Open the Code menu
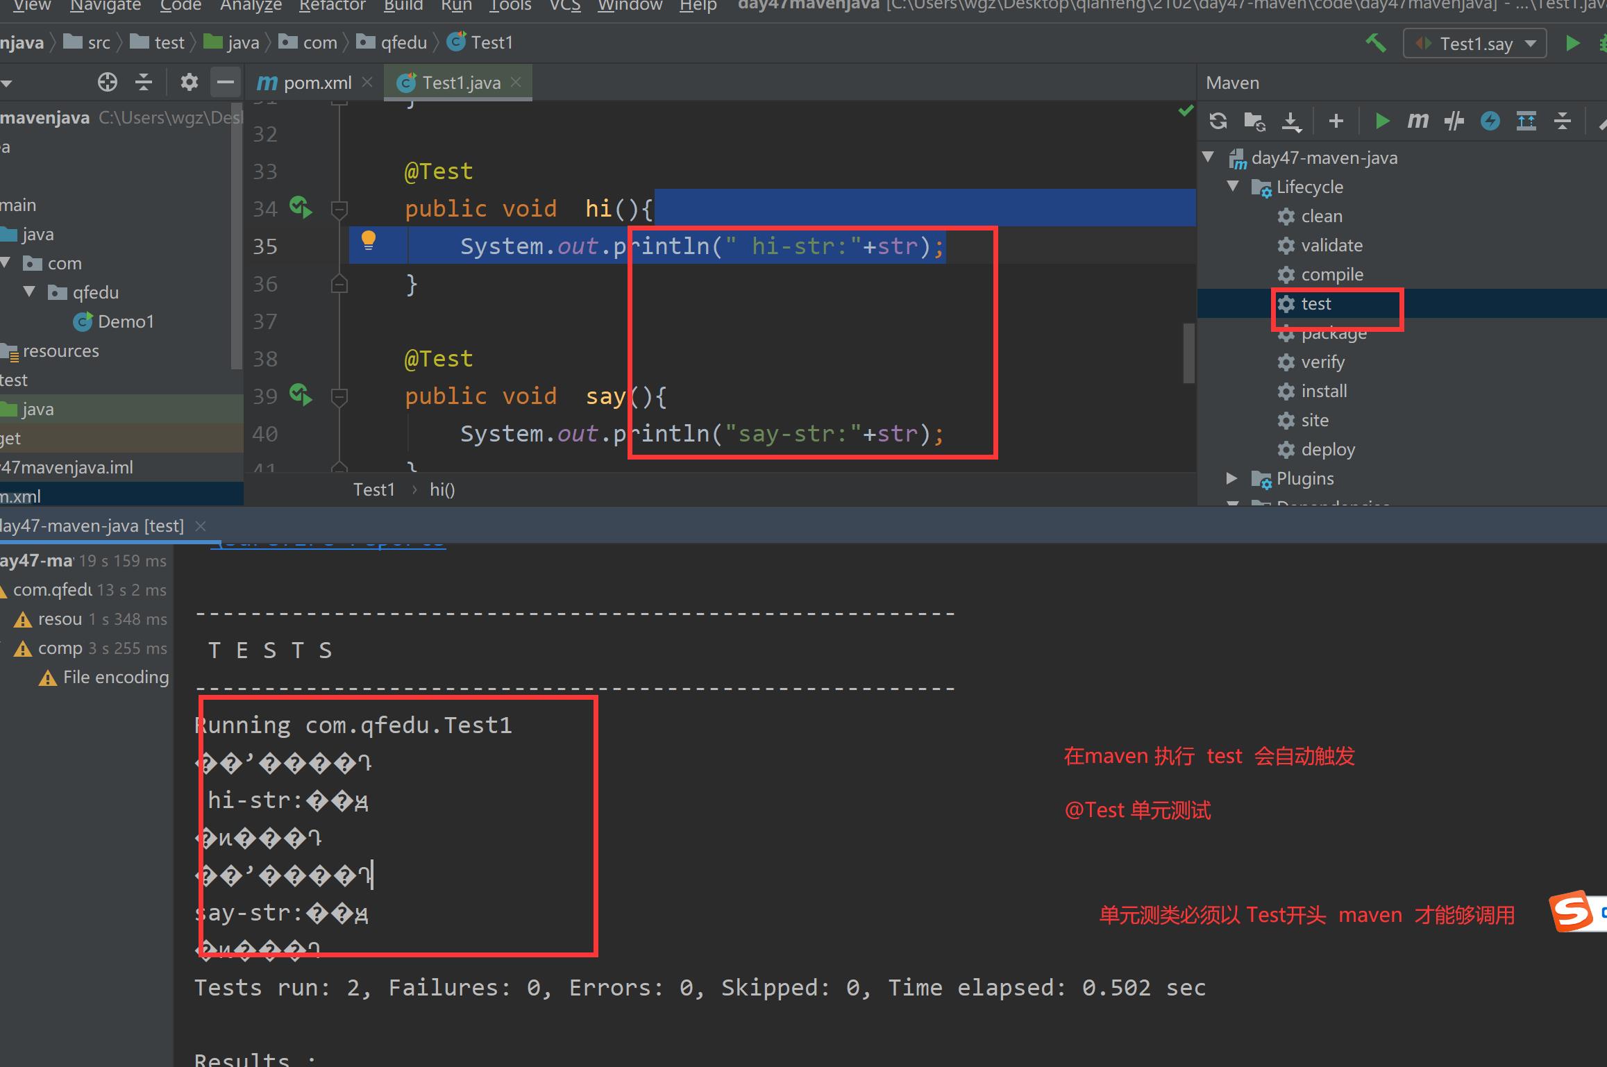The height and width of the screenshot is (1067, 1607). coord(180,6)
